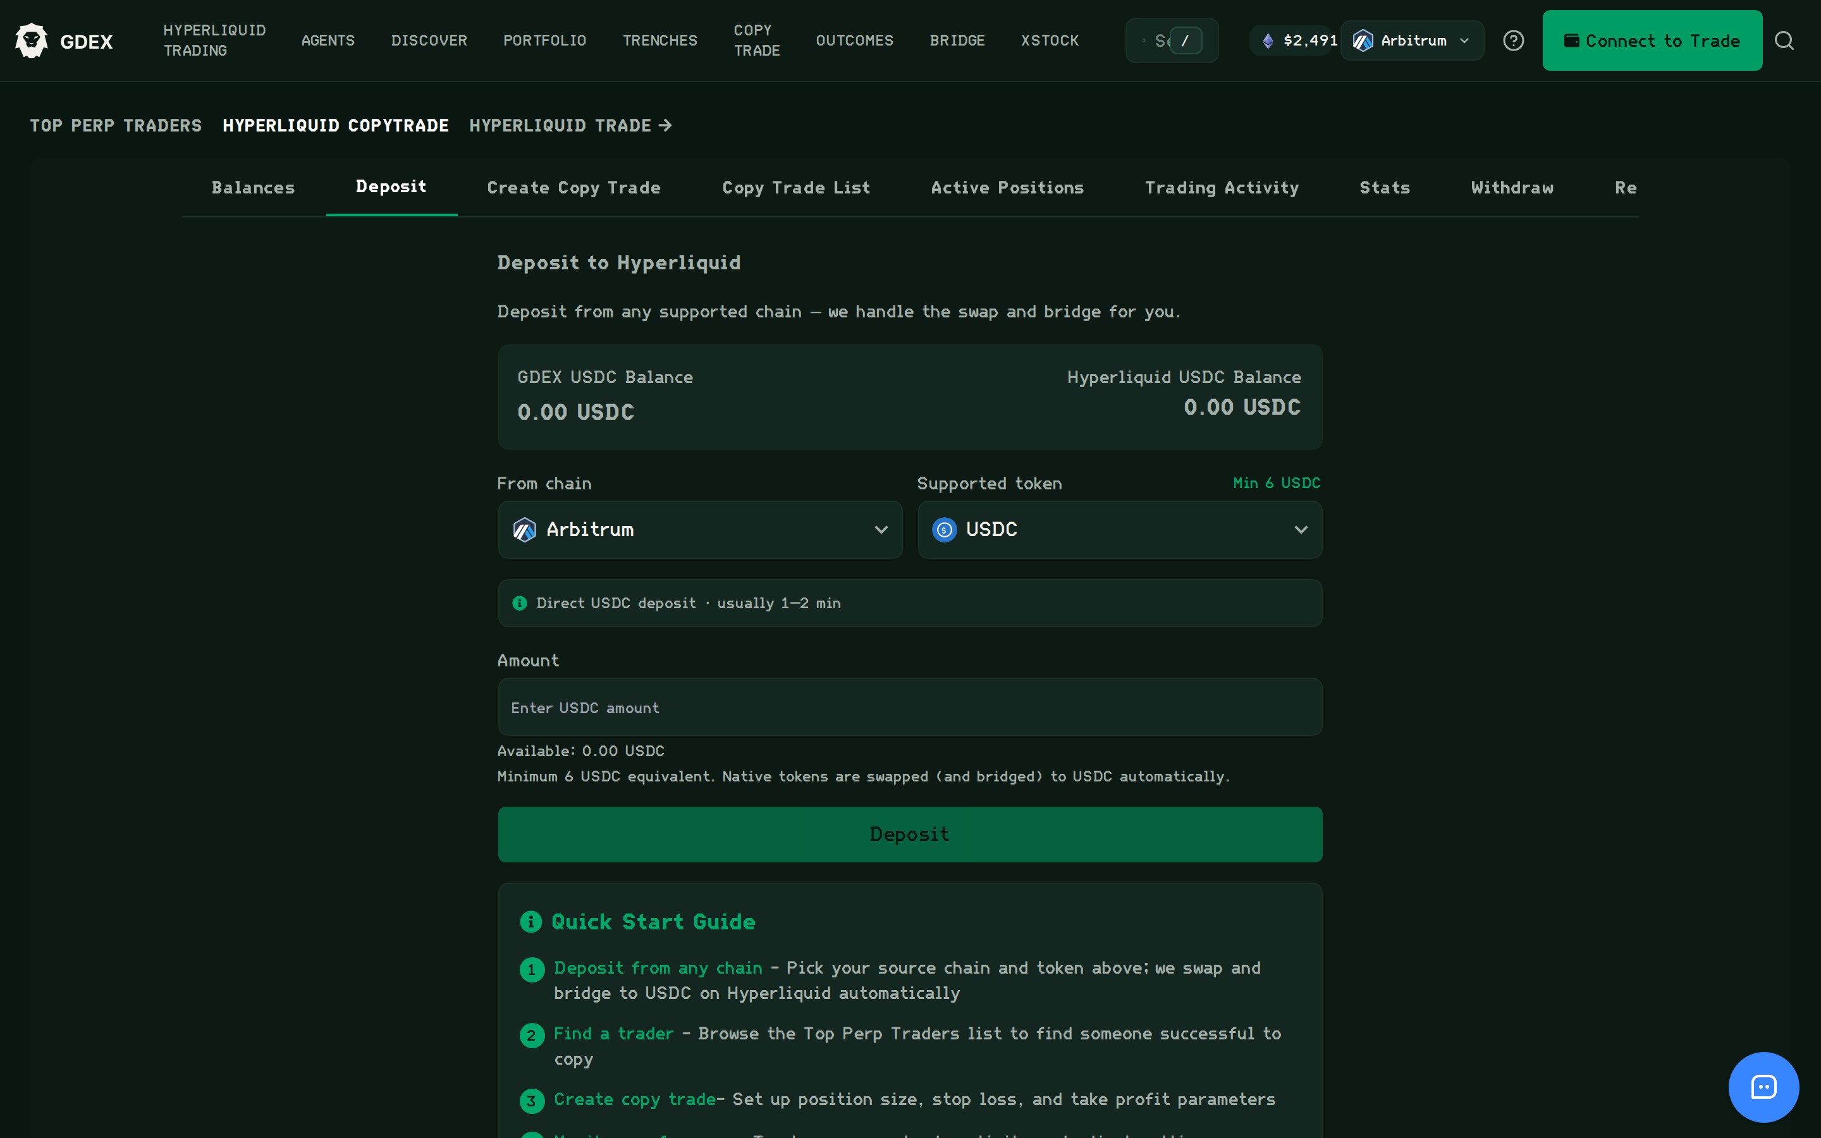Open Top Perp Traders link
The image size is (1821, 1138).
[x=116, y=126]
